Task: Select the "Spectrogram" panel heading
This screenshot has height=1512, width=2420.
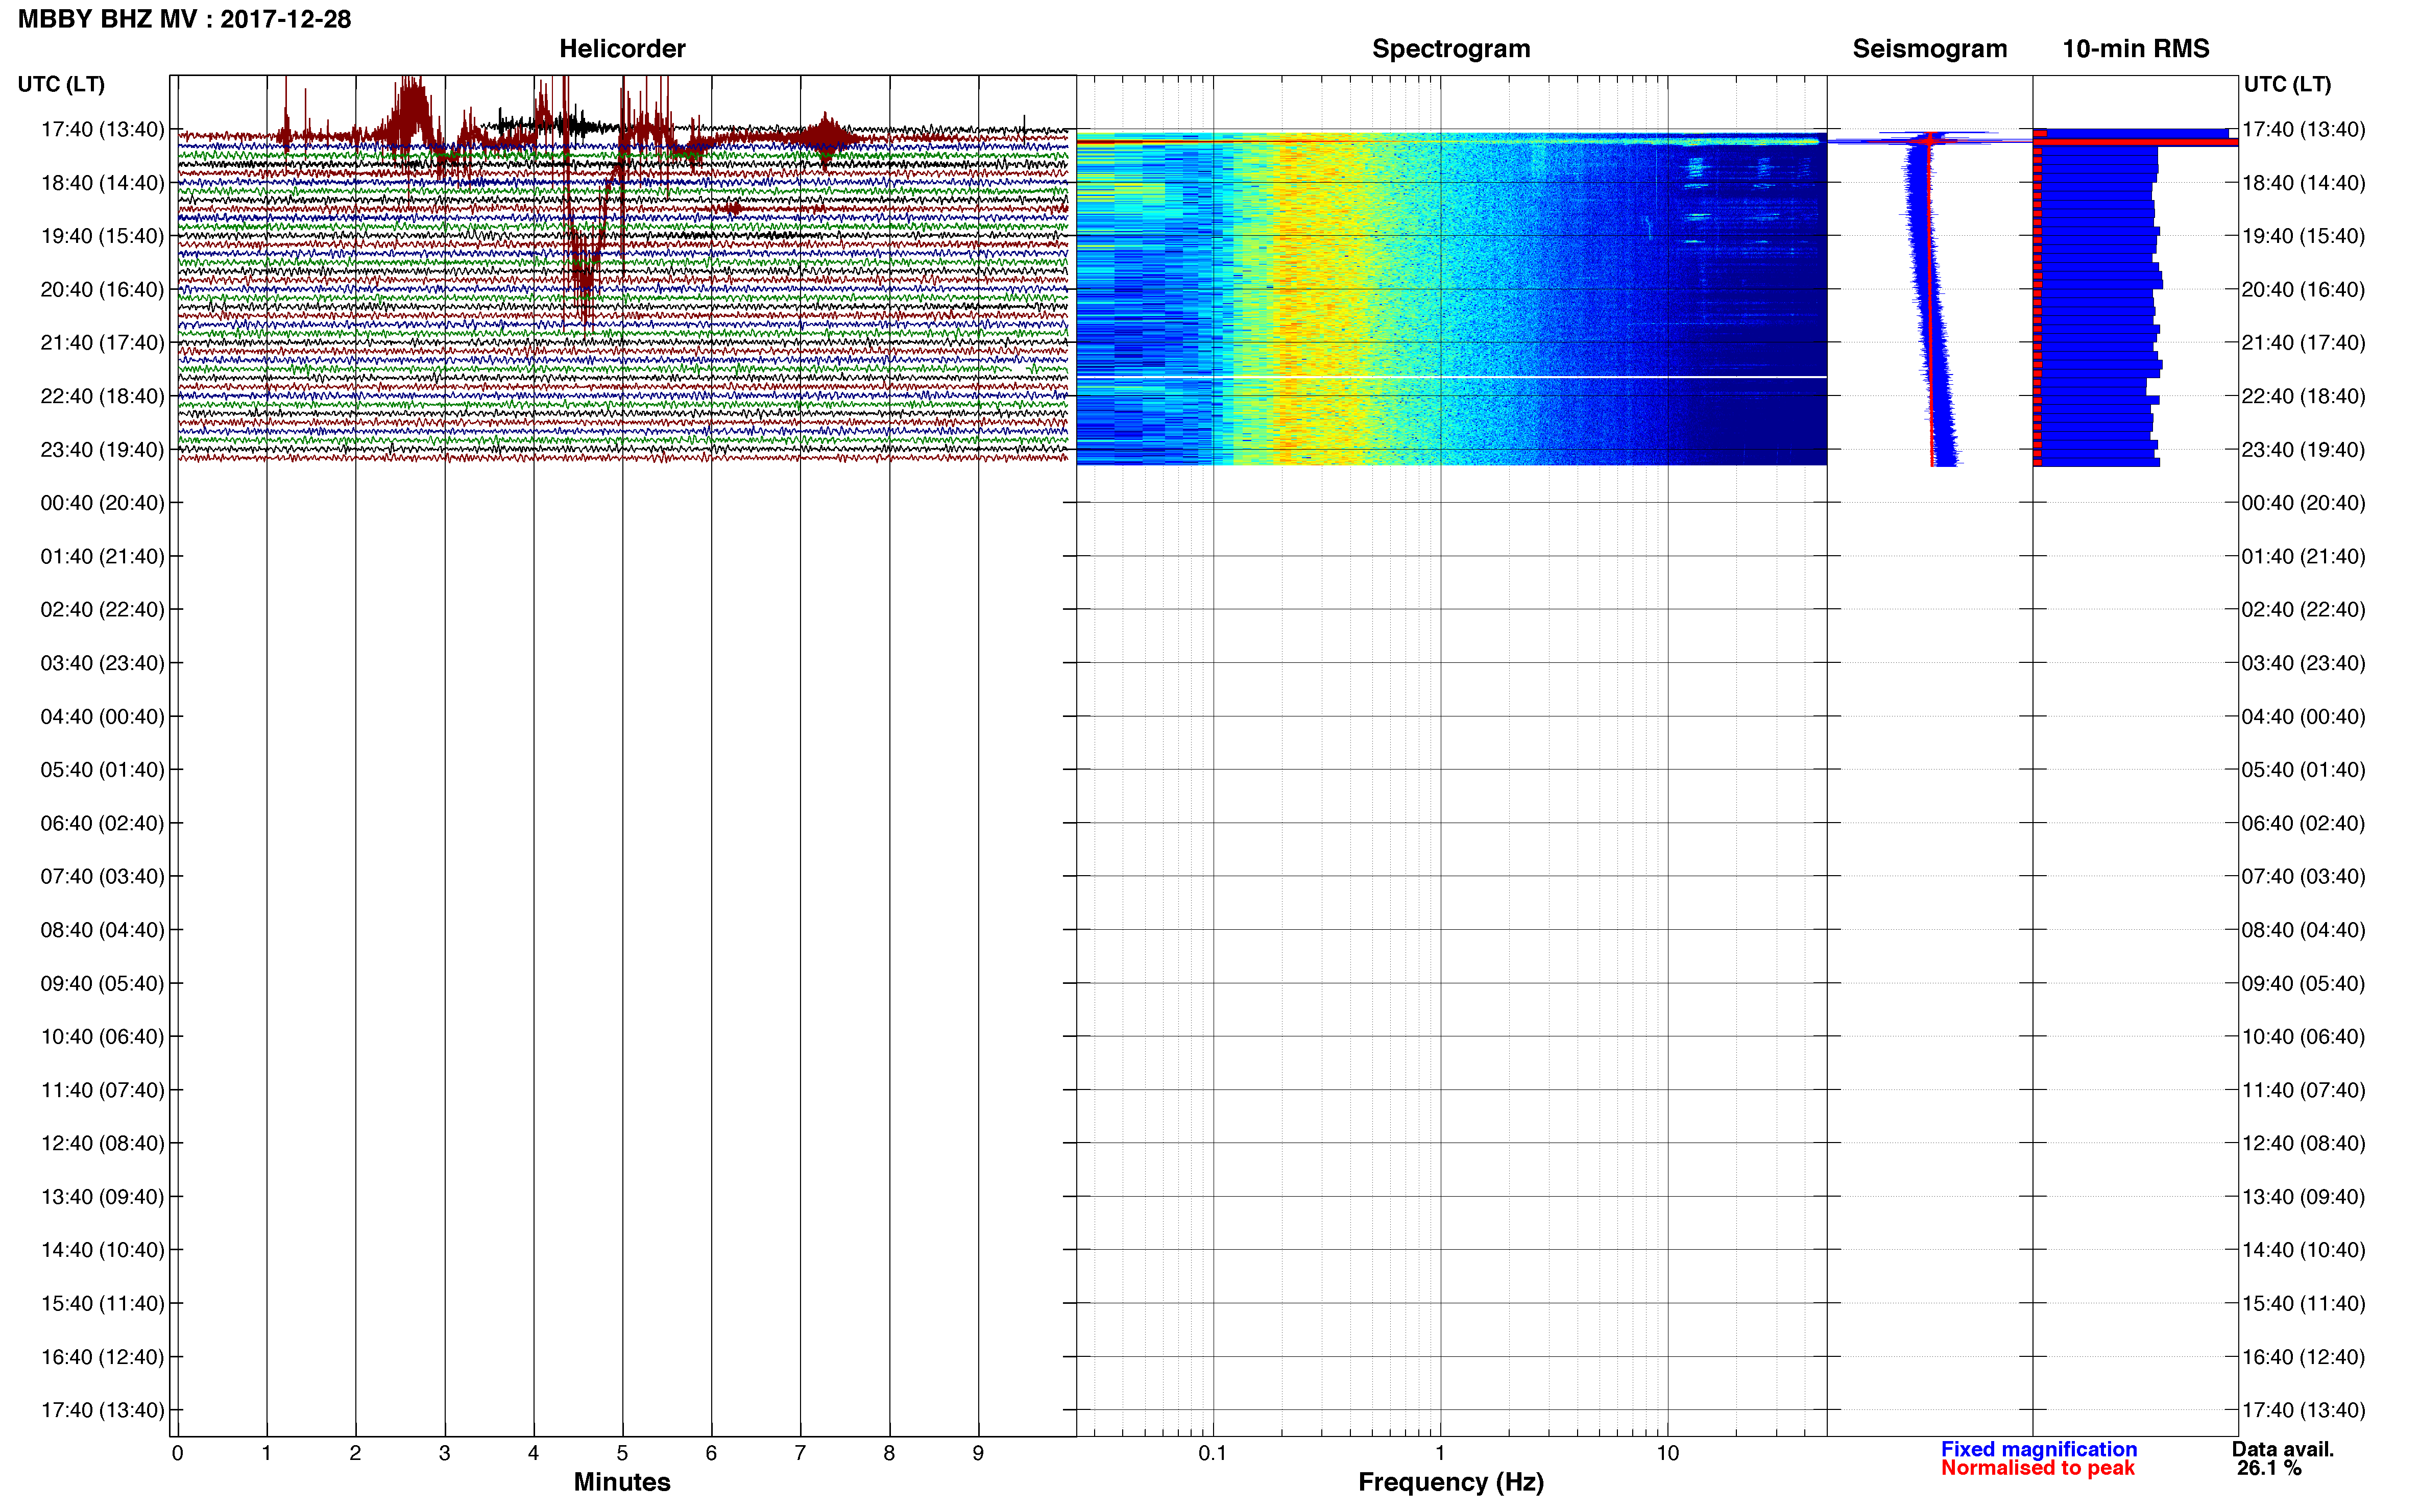Action: 1450,48
